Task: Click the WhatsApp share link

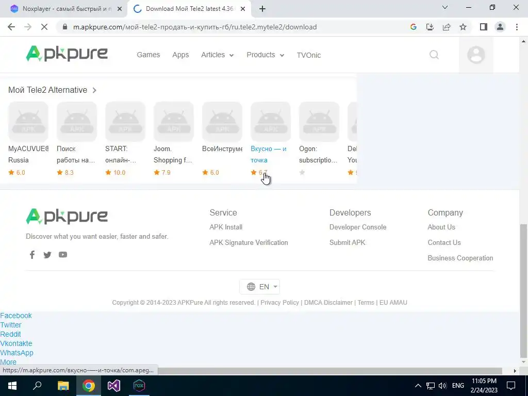Action: coord(17,353)
